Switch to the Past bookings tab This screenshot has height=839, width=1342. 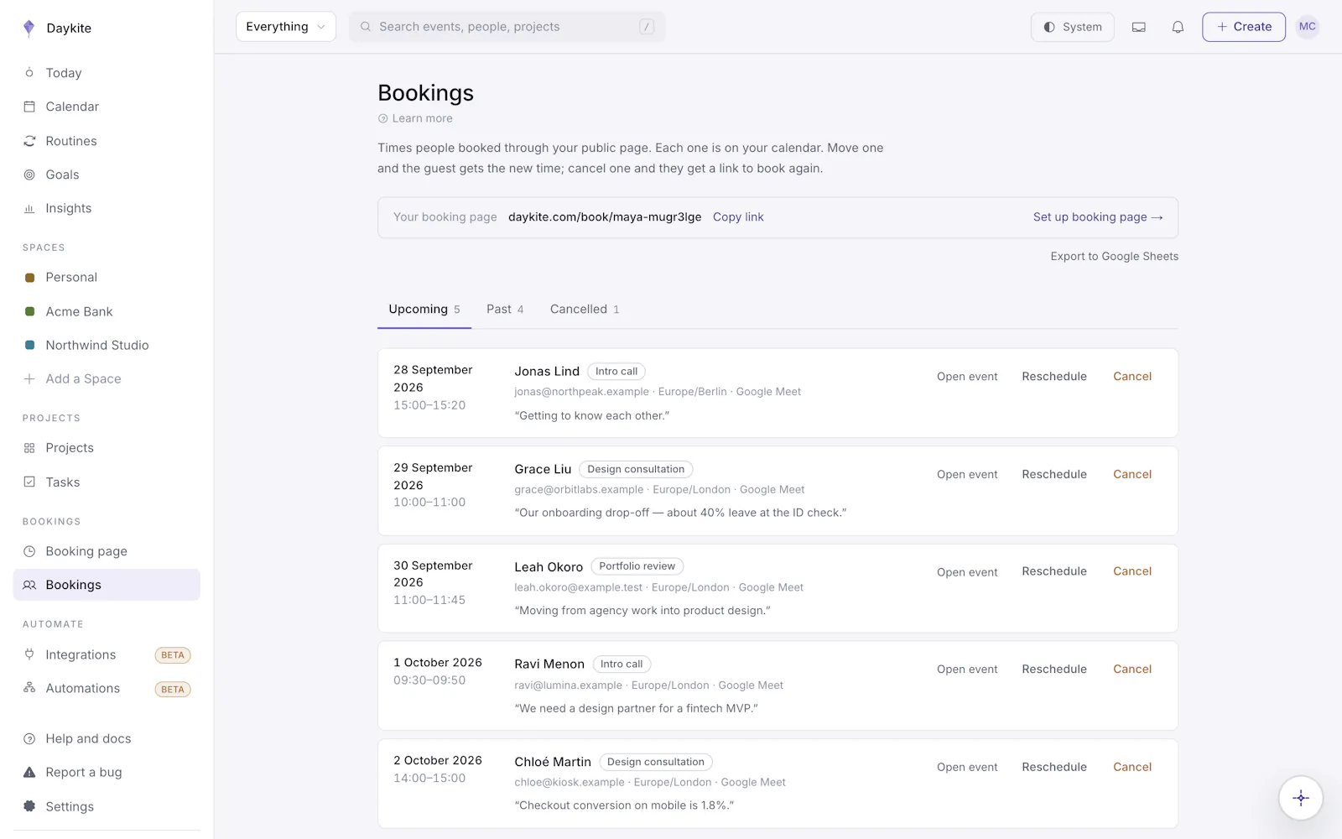[505, 310]
